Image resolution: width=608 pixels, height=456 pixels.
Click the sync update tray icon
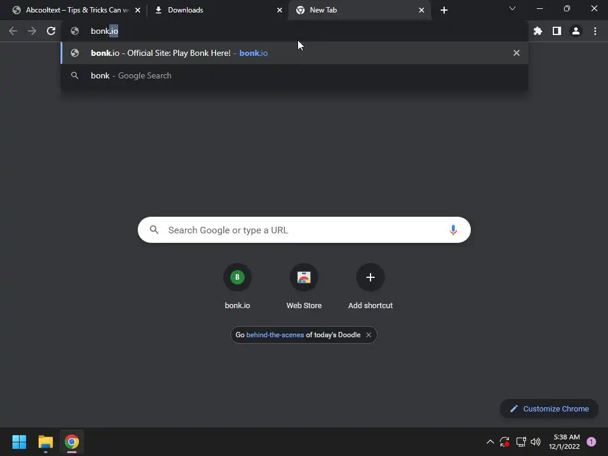click(505, 442)
